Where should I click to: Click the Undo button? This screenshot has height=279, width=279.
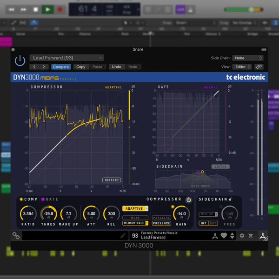[117, 67]
